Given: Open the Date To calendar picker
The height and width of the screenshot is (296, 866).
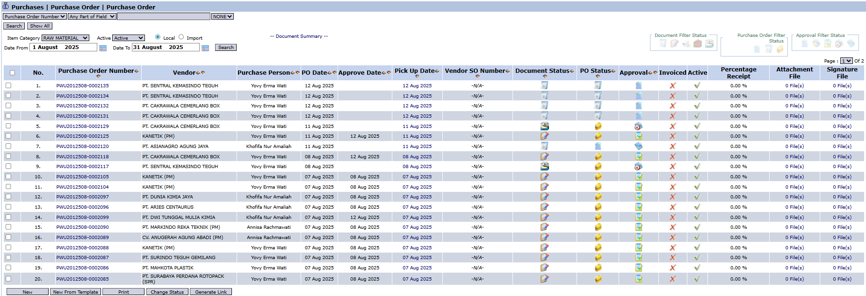Looking at the screenshot, I should pos(205,48).
